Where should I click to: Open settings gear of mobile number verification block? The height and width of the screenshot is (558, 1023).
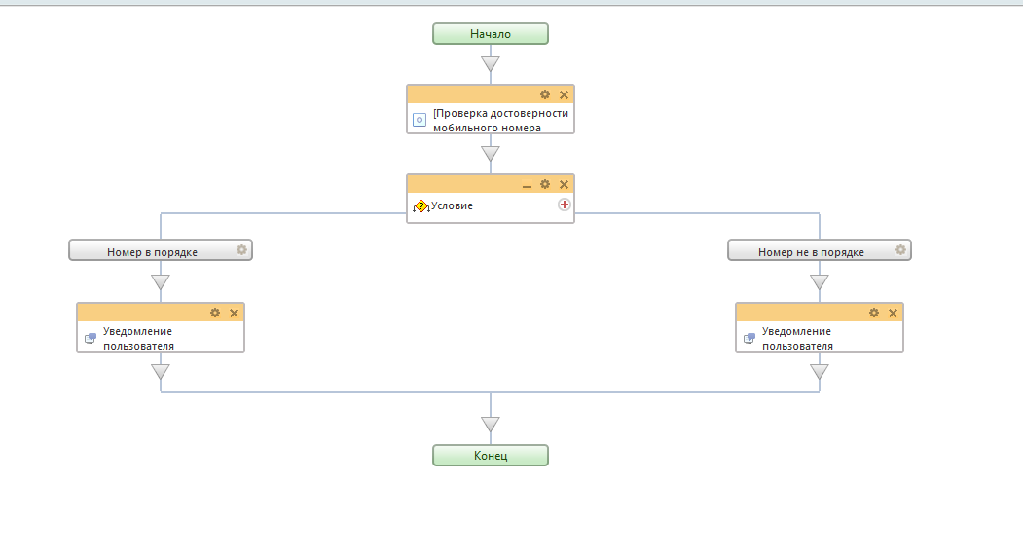pos(545,94)
